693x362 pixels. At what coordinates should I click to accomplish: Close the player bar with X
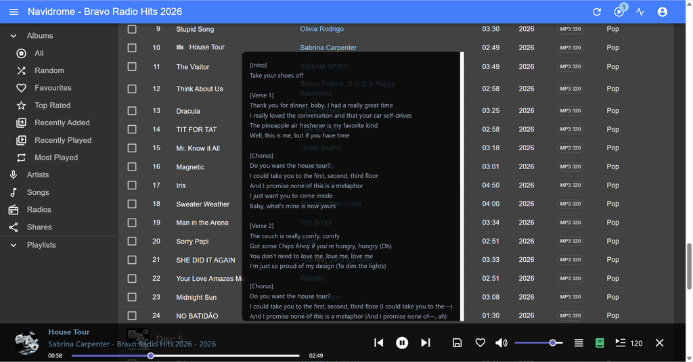tap(659, 342)
